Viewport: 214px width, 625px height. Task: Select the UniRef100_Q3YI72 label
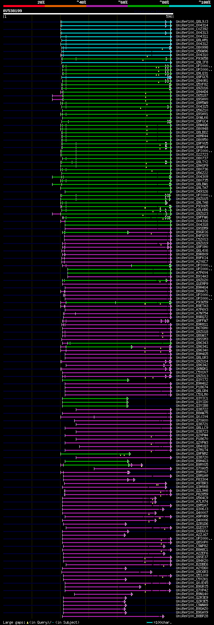(192, 380)
